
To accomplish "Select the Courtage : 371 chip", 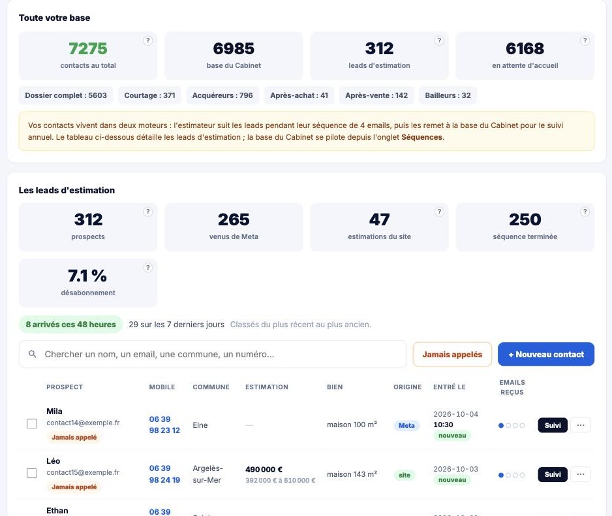I will (149, 95).
